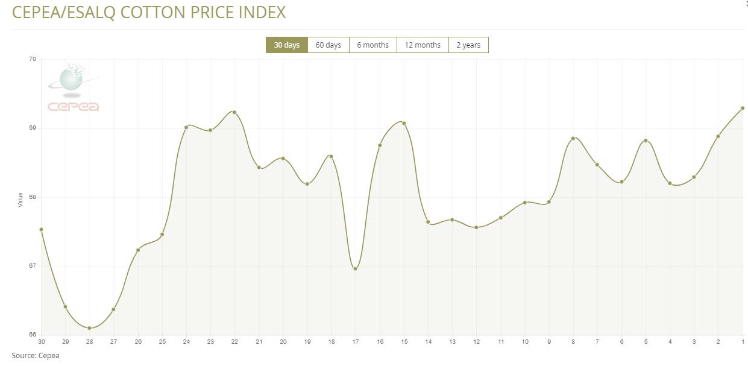Click the Cepea globe logo watermark
Screen dimensions: 748x366
point(73,89)
